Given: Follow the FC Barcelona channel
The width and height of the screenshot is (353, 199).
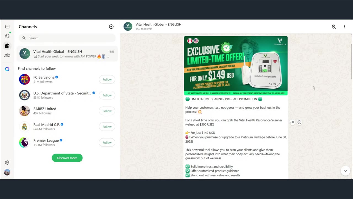Looking at the screenshot, I should point(107,80).
